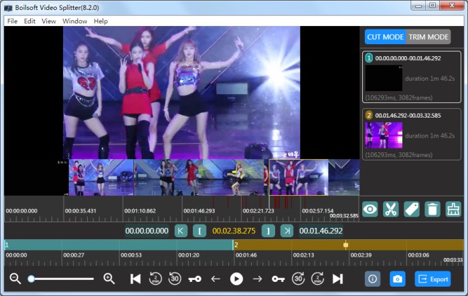Select segment 2 in clip list
The height and width of the screenshot is (296, 468).
click(x=412, y=134)
